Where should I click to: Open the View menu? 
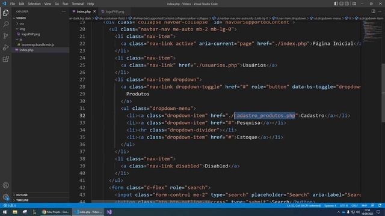click(48, 4)
